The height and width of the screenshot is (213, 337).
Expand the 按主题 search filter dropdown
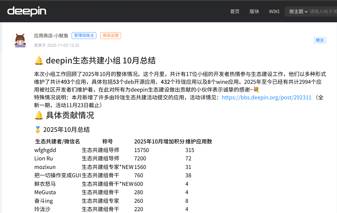(x=298, y=12)
